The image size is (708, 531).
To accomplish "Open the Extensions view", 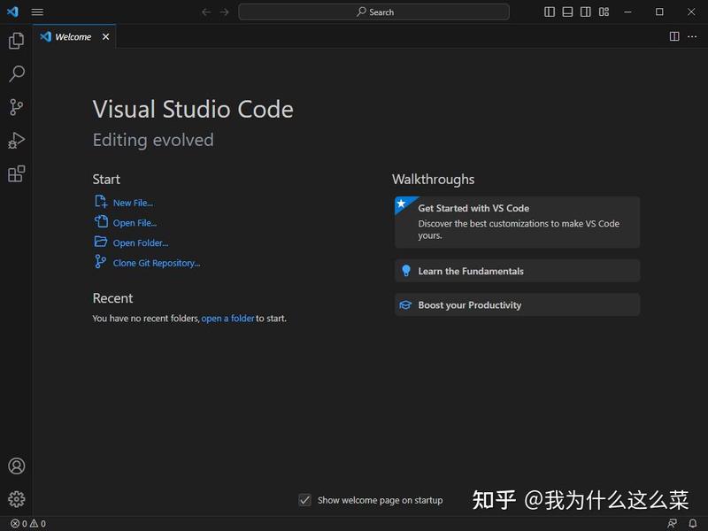I will [16, 173].
